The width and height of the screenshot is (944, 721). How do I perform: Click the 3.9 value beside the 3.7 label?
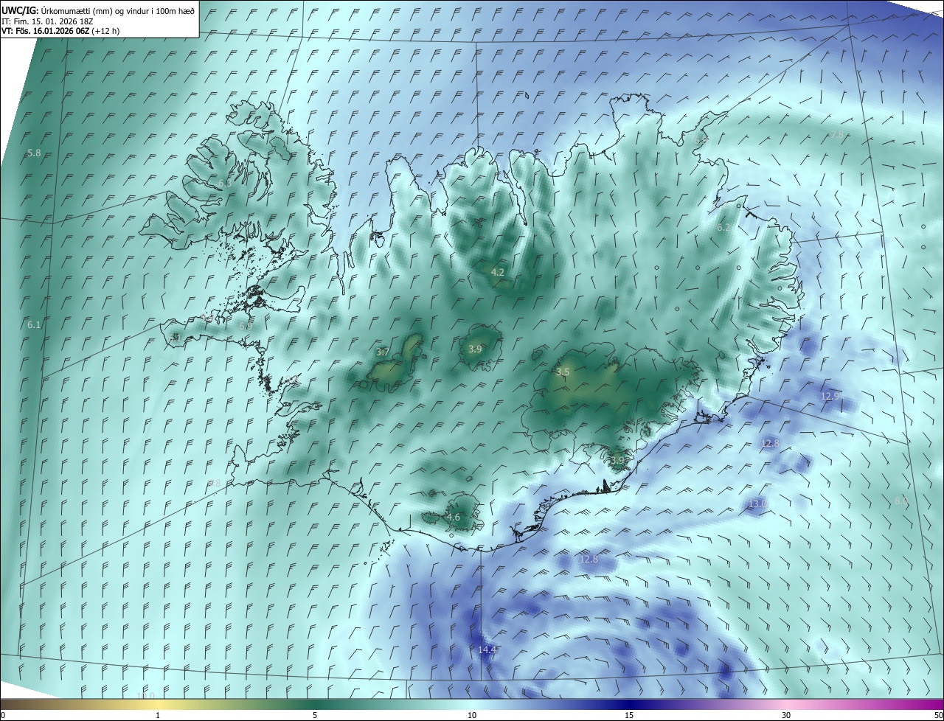pyautogui.click(x=475, y=349)
